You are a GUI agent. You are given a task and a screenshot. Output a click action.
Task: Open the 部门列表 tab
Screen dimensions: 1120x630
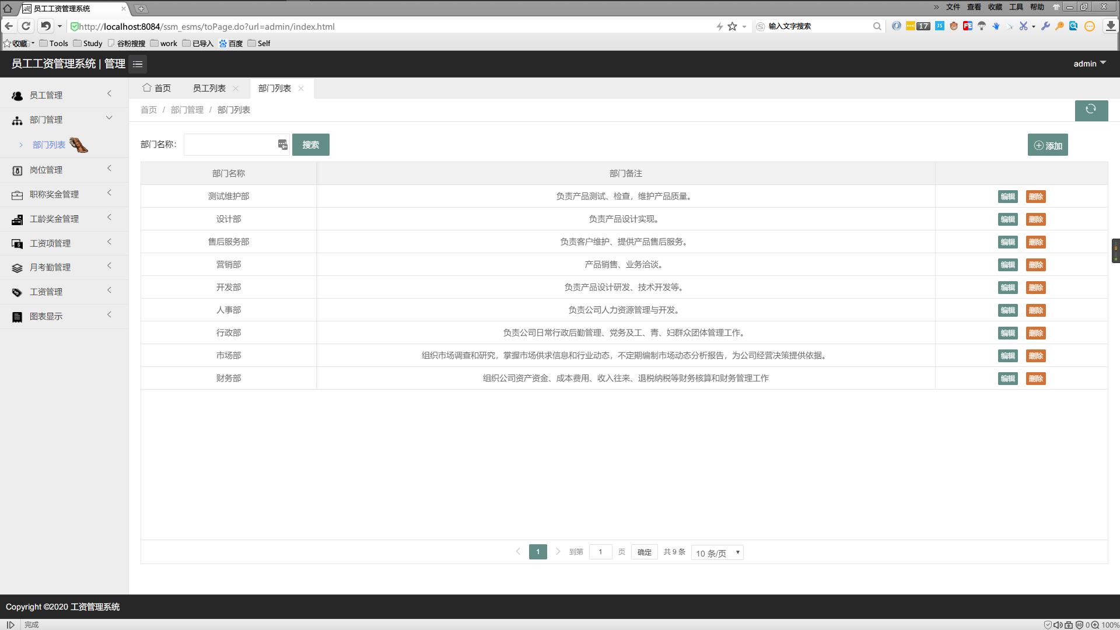coord(274,87)
